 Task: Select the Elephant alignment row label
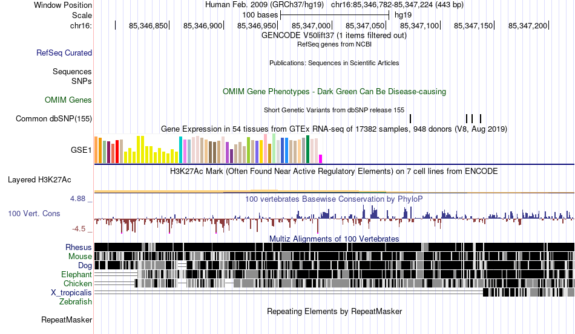(77, 274)
